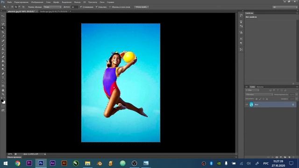Open the Размер образца dropdown
This screenshot has width=299, height=168.
52,7
